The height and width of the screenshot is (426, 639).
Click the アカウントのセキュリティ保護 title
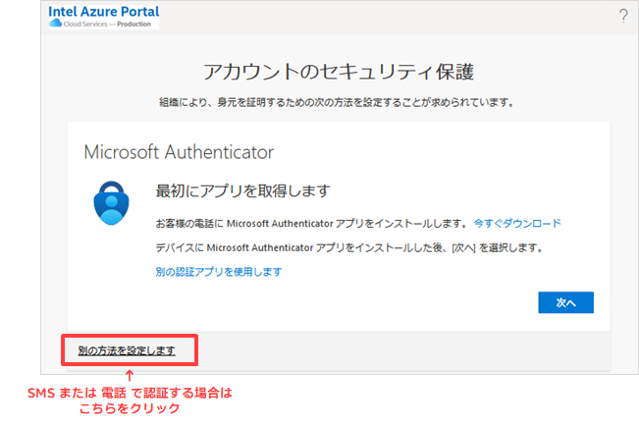pyautogui.click(x=339, y=72)
